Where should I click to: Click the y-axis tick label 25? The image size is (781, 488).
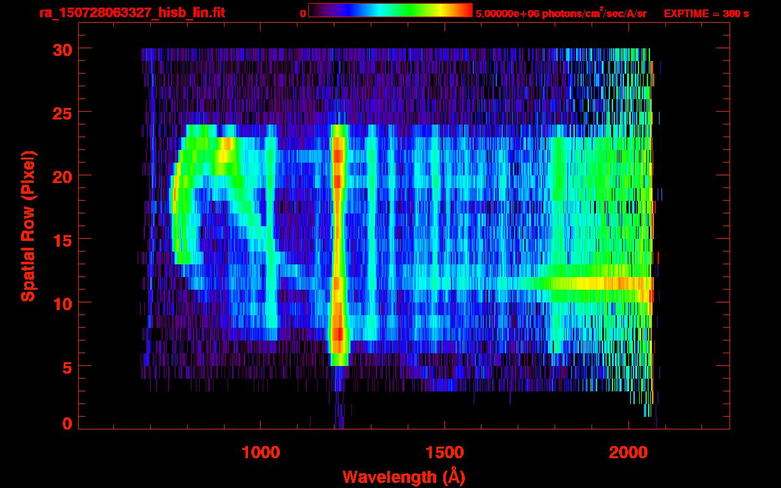(62, 112)
